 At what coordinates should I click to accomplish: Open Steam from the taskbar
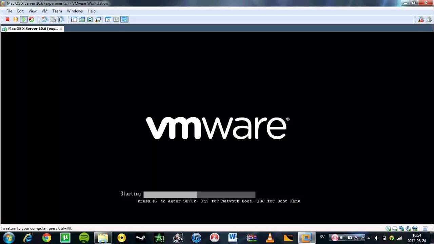point(140,238)
